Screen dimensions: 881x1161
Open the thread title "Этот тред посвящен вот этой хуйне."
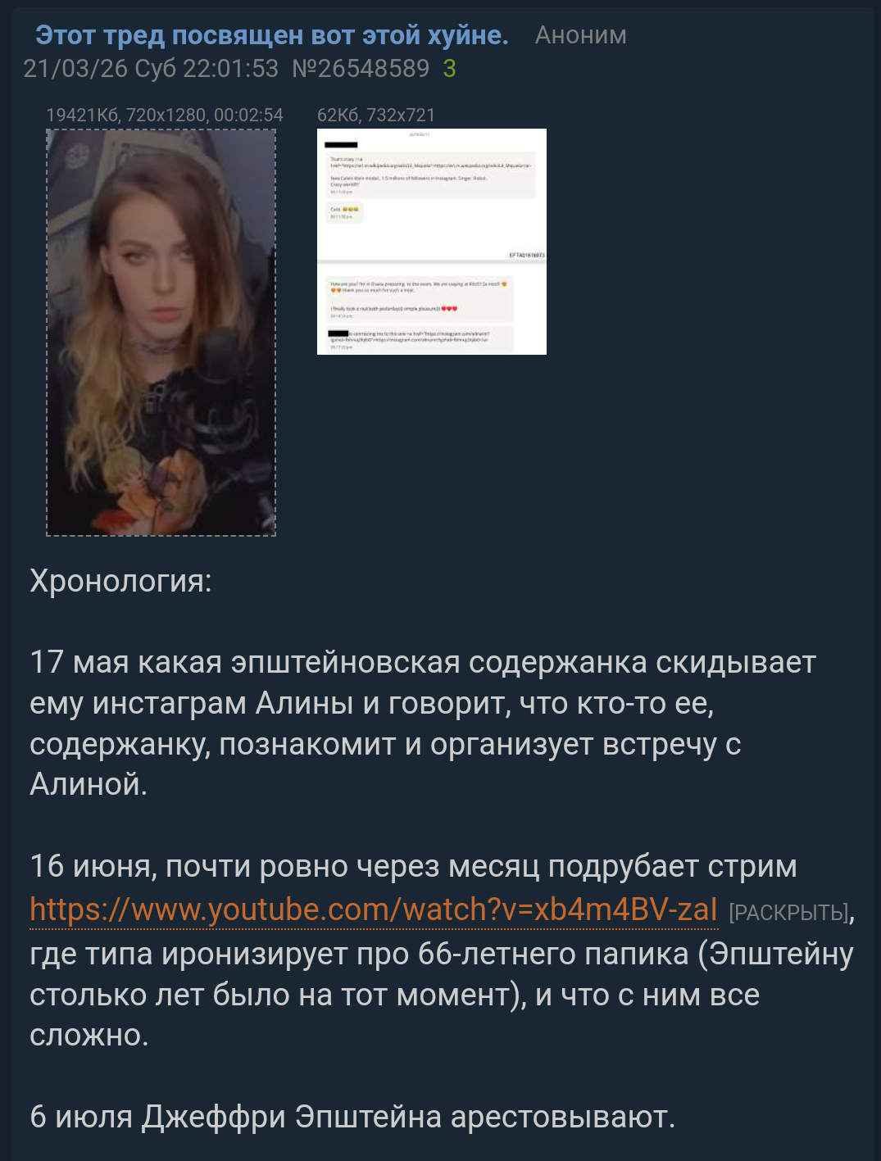271,35
